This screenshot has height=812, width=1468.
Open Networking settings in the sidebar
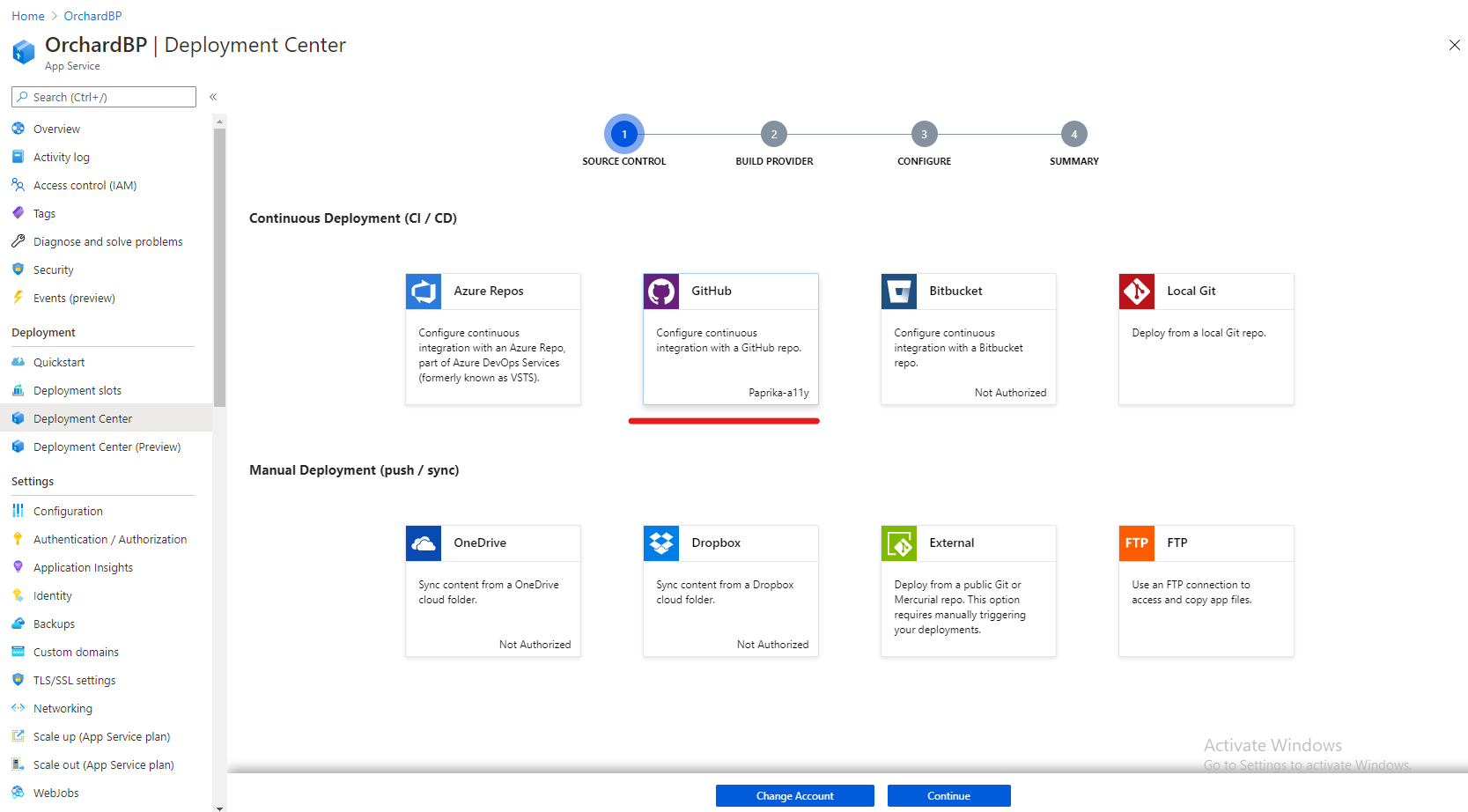point(63,709)
